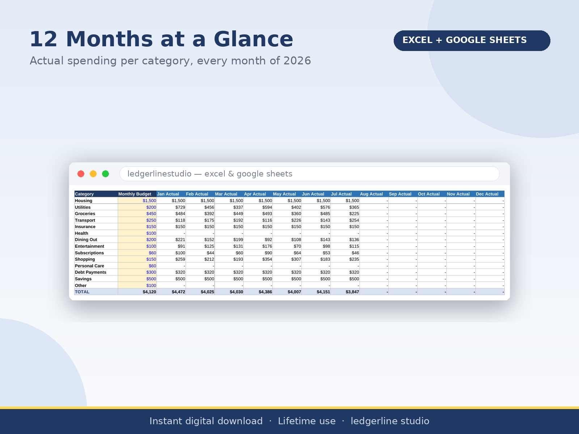Click the yellow minimize dot in mock window
The width and height of the screenshot is (579, 434).
(93, 174)
